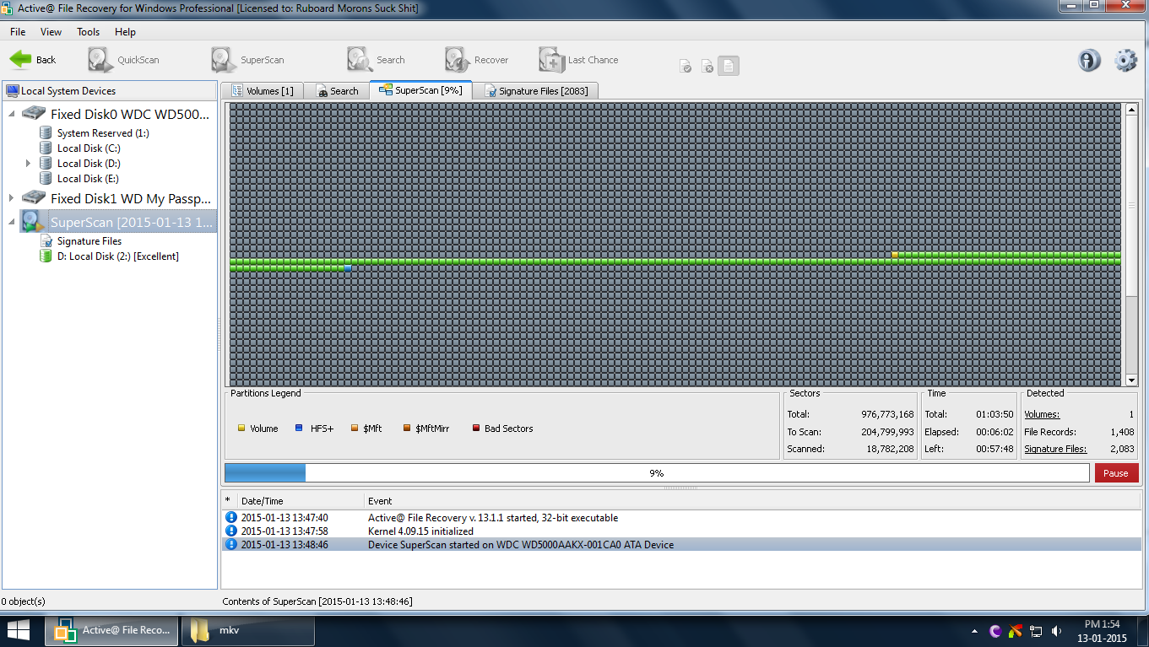Viewport: 1149px width, 647px height.
Task: Launch Last Chance recovery
Action: click(x=578, y=60)
